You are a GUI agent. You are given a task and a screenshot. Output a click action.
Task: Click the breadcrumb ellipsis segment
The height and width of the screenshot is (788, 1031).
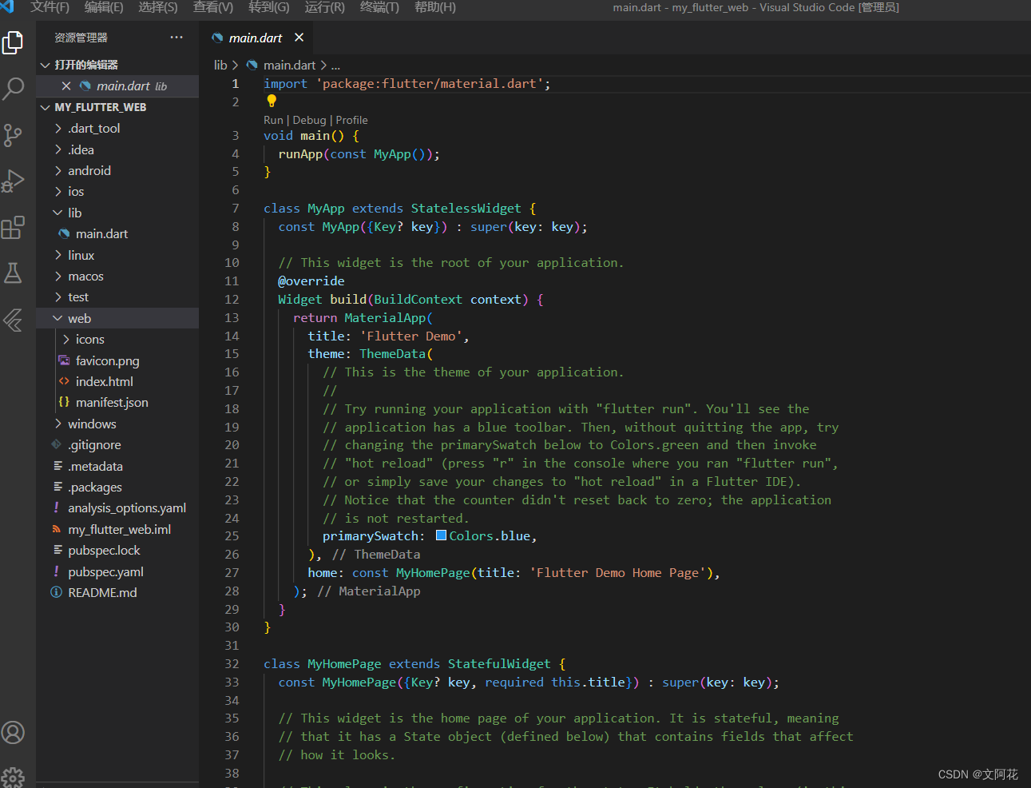pos(335,66)
